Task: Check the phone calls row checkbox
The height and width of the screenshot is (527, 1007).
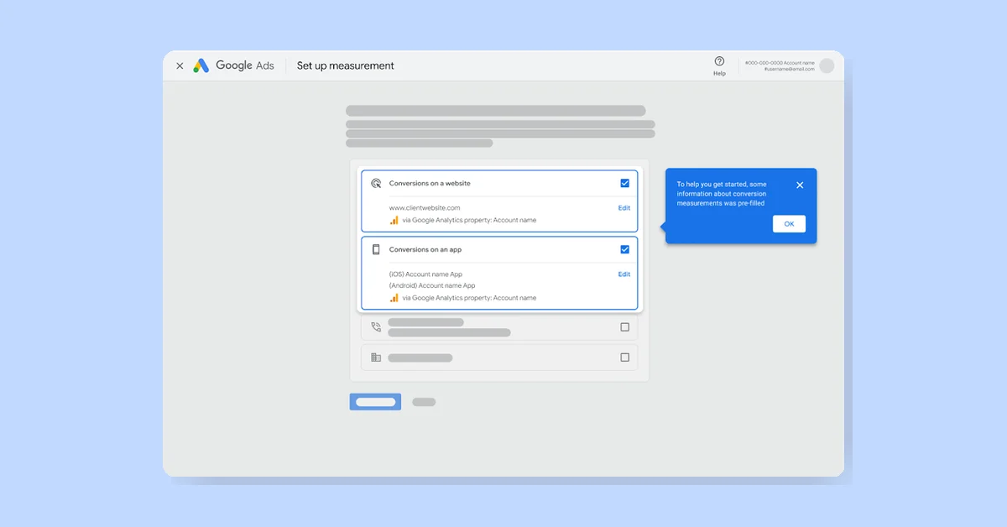Action: pos(624,327)
